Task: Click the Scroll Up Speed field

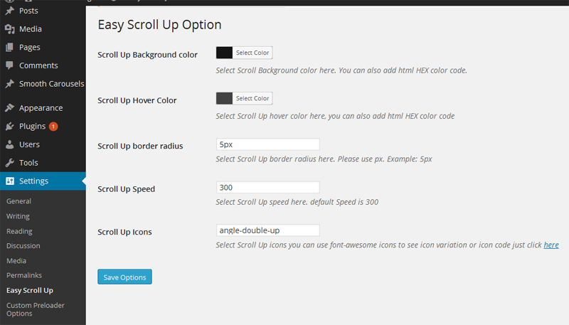Action: (x=268, y=188)
